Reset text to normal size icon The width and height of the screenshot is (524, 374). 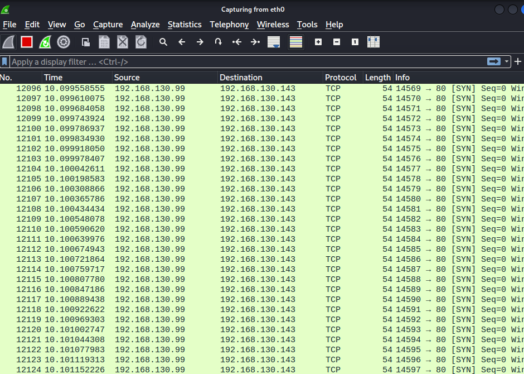(355, 42)
